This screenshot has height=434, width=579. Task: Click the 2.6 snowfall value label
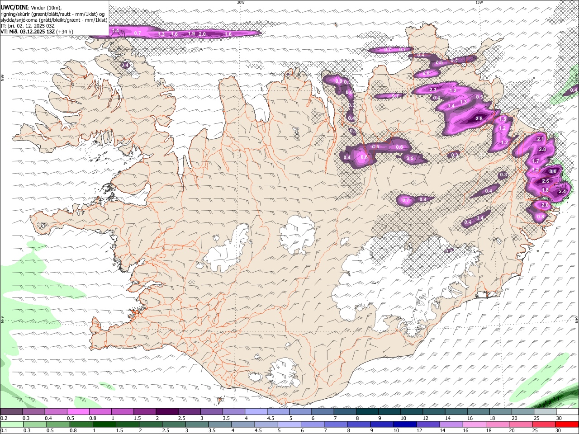tap(546, 181)
